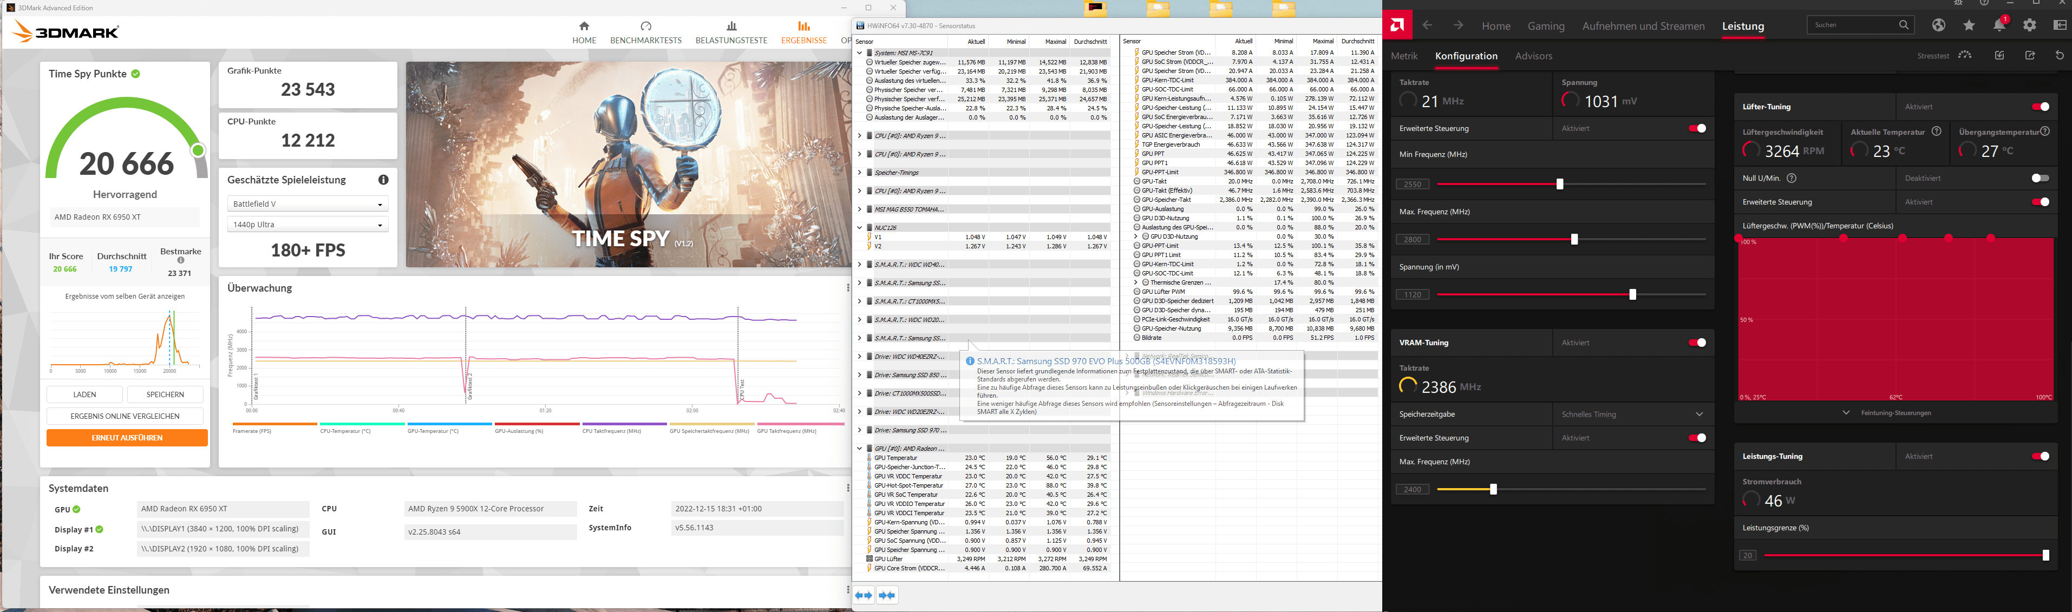Open 3DMark BELASTUNGSTESTE tab
Image resolution: width=2072 pixels, height=612 pixels.
tap(731, 33)
